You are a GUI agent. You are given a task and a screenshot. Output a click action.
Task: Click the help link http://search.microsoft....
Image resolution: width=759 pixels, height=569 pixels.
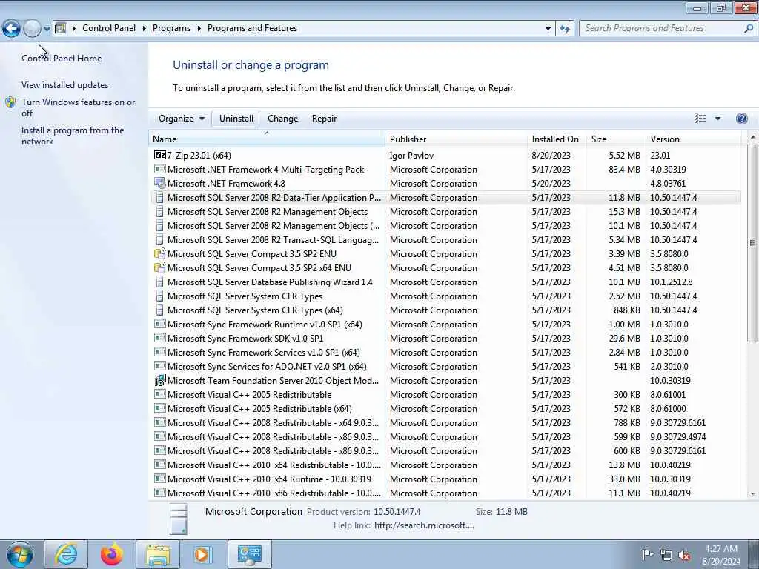tap(424, 525)
